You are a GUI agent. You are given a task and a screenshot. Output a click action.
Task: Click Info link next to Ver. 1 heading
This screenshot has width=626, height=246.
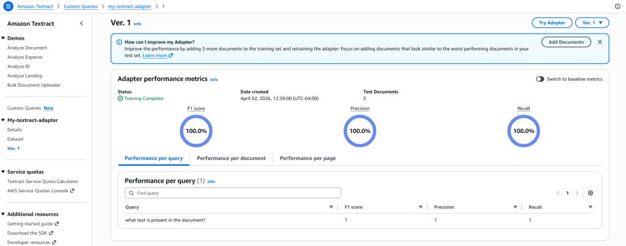[x=138, y=24]
